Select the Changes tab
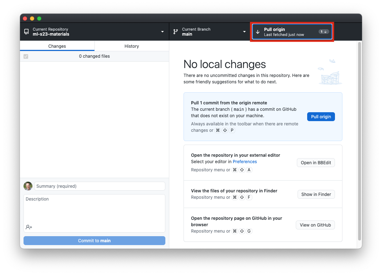The height and width of the screenshot is (275, 382). [57, 46]
